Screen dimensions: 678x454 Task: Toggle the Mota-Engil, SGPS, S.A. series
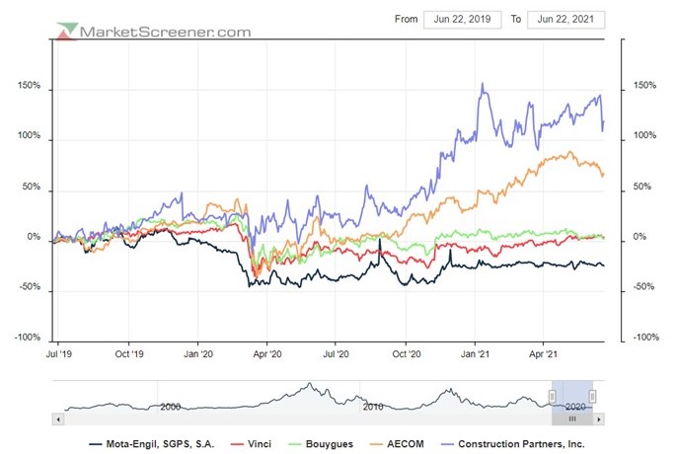pyautogui.click(x=151, y=444)
